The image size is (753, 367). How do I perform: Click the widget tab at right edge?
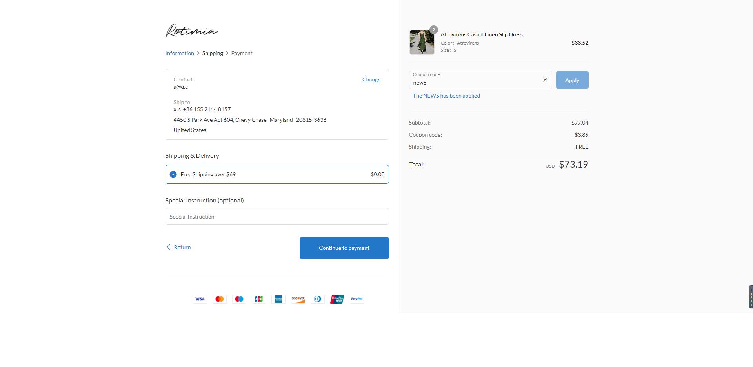[751, 296]
